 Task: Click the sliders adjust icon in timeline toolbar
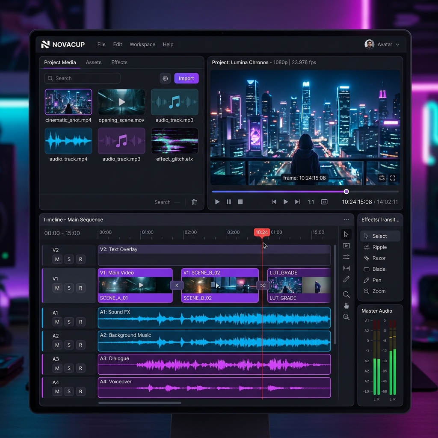coord(346,257)
